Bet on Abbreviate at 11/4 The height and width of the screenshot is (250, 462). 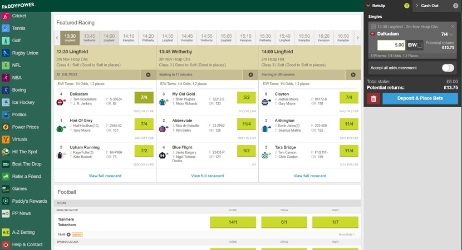click(247, 124)
